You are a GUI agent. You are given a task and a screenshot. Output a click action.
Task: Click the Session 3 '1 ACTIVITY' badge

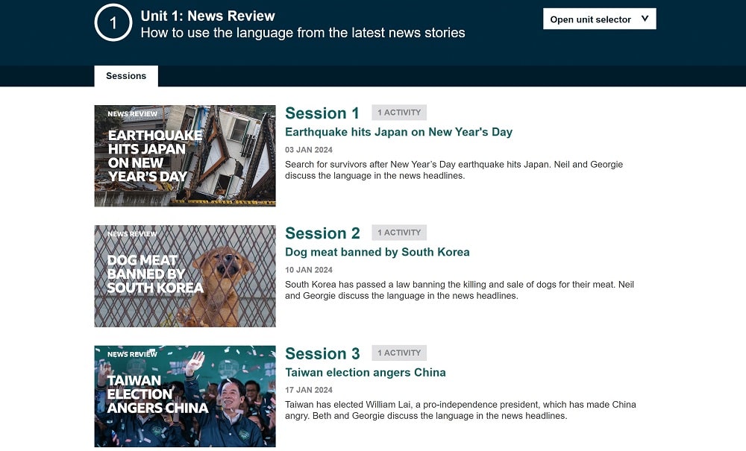[399, 353]
